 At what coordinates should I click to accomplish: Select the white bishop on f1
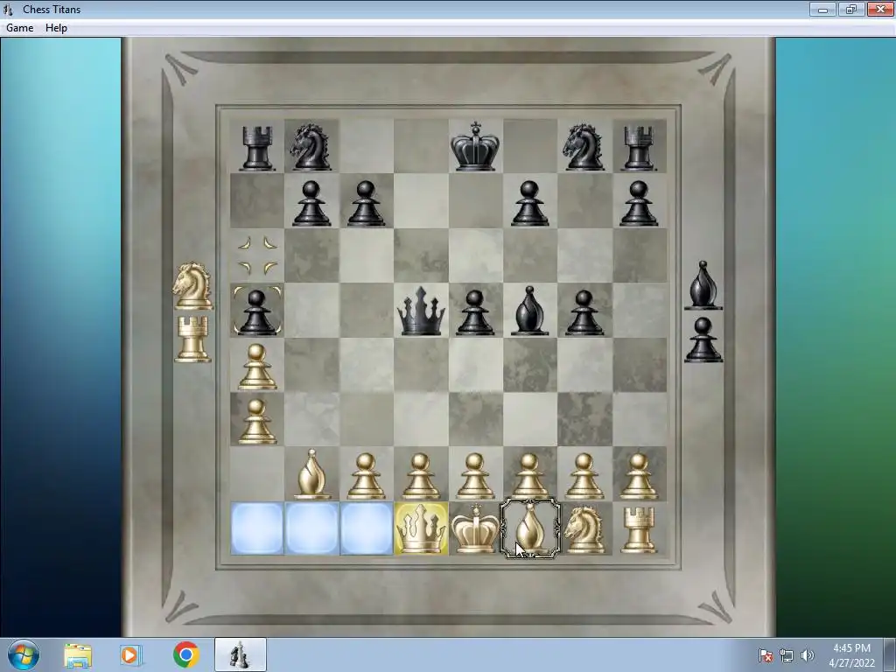529,528
